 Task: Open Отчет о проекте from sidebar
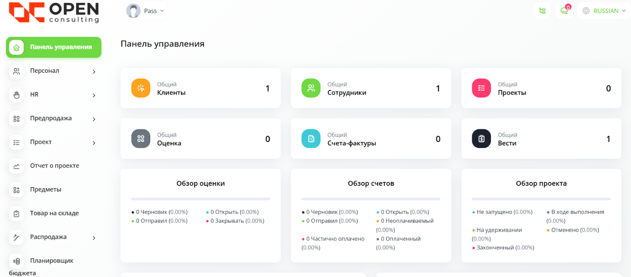tap(54, 166)
